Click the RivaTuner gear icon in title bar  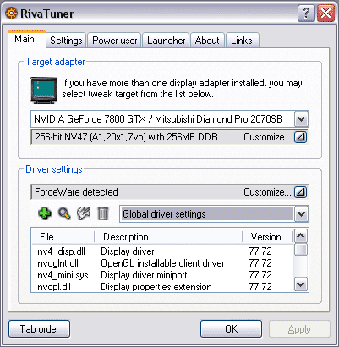click(x=11, y=14)
